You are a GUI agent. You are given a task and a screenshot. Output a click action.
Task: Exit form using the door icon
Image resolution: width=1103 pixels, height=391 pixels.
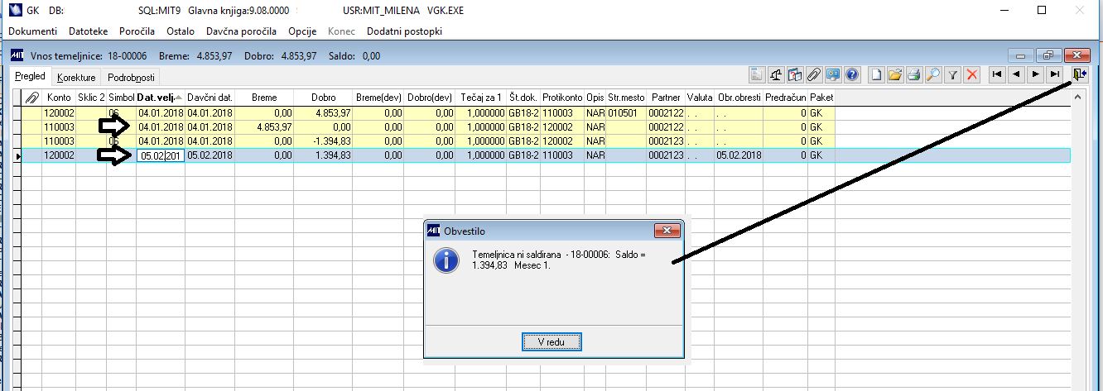click(x=1080, y=74)
